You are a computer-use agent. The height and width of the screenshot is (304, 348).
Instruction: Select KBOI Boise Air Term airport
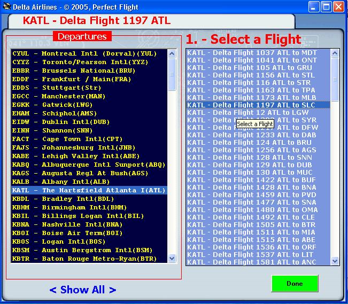89,233
